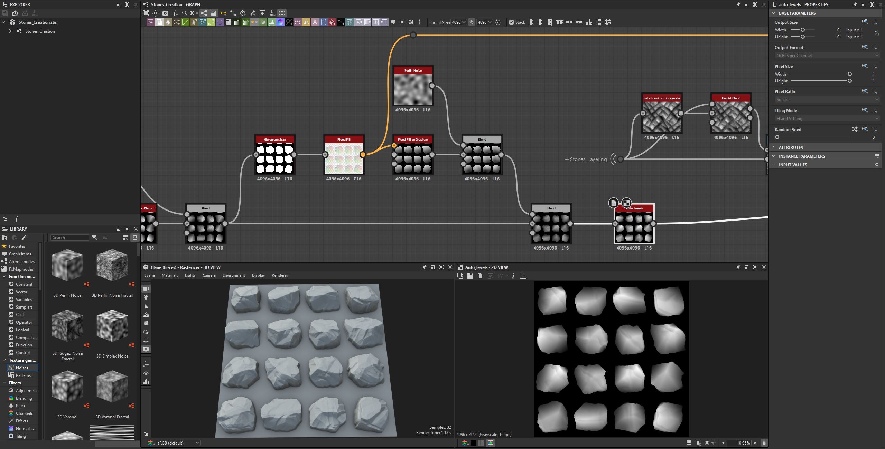Show the histogram in the 2D view
The width and height of the screenshot is (885, 449).
click(x=523, y=276)
